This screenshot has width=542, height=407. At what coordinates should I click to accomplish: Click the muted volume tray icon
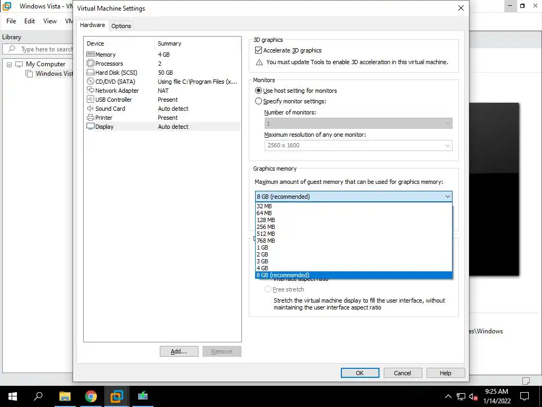pyautogui.click(x=473, y=396)
